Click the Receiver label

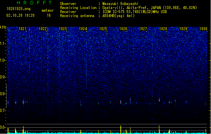pos(68,12)
